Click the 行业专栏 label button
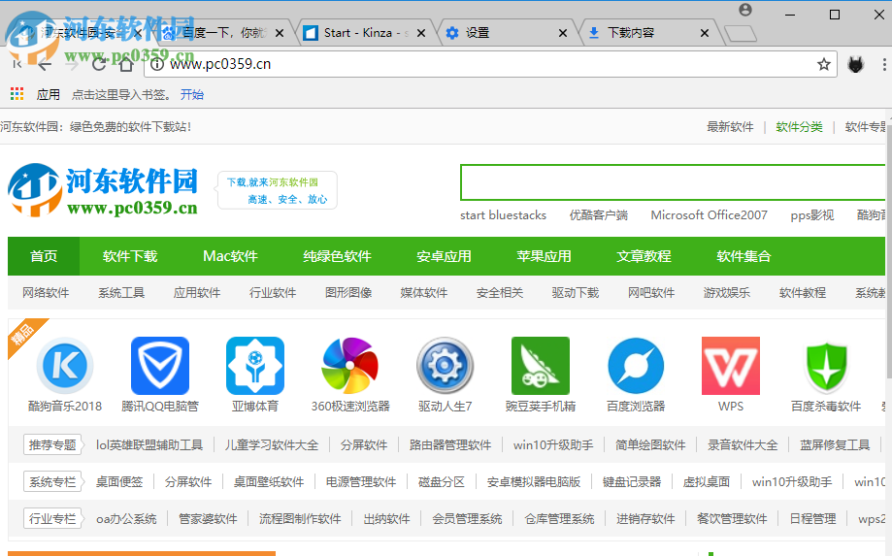 tap(52, 519)
